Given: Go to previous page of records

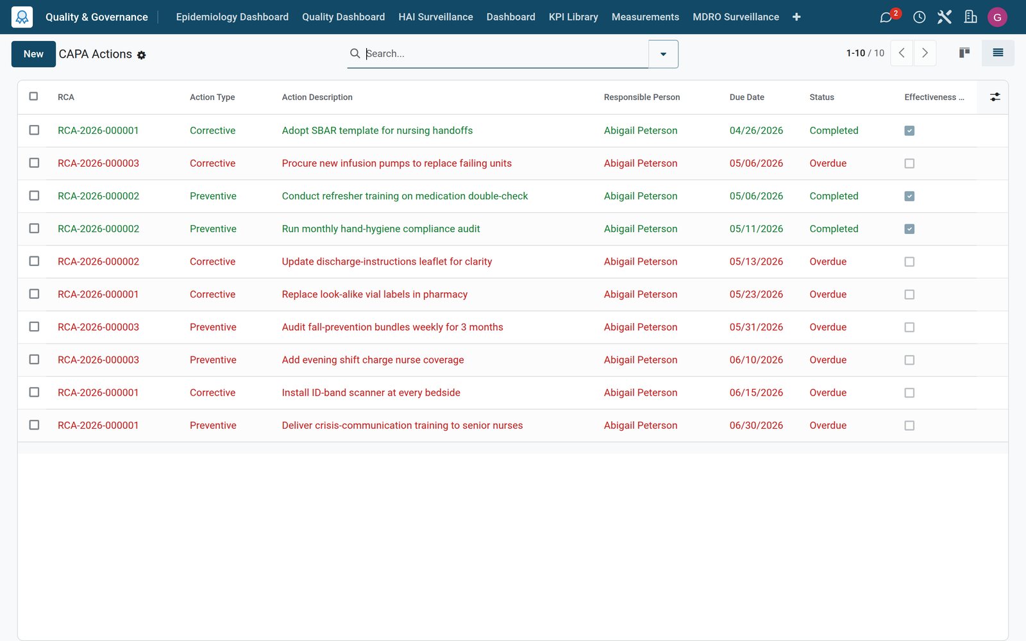Looking at the screenshot, I should 902,53.
